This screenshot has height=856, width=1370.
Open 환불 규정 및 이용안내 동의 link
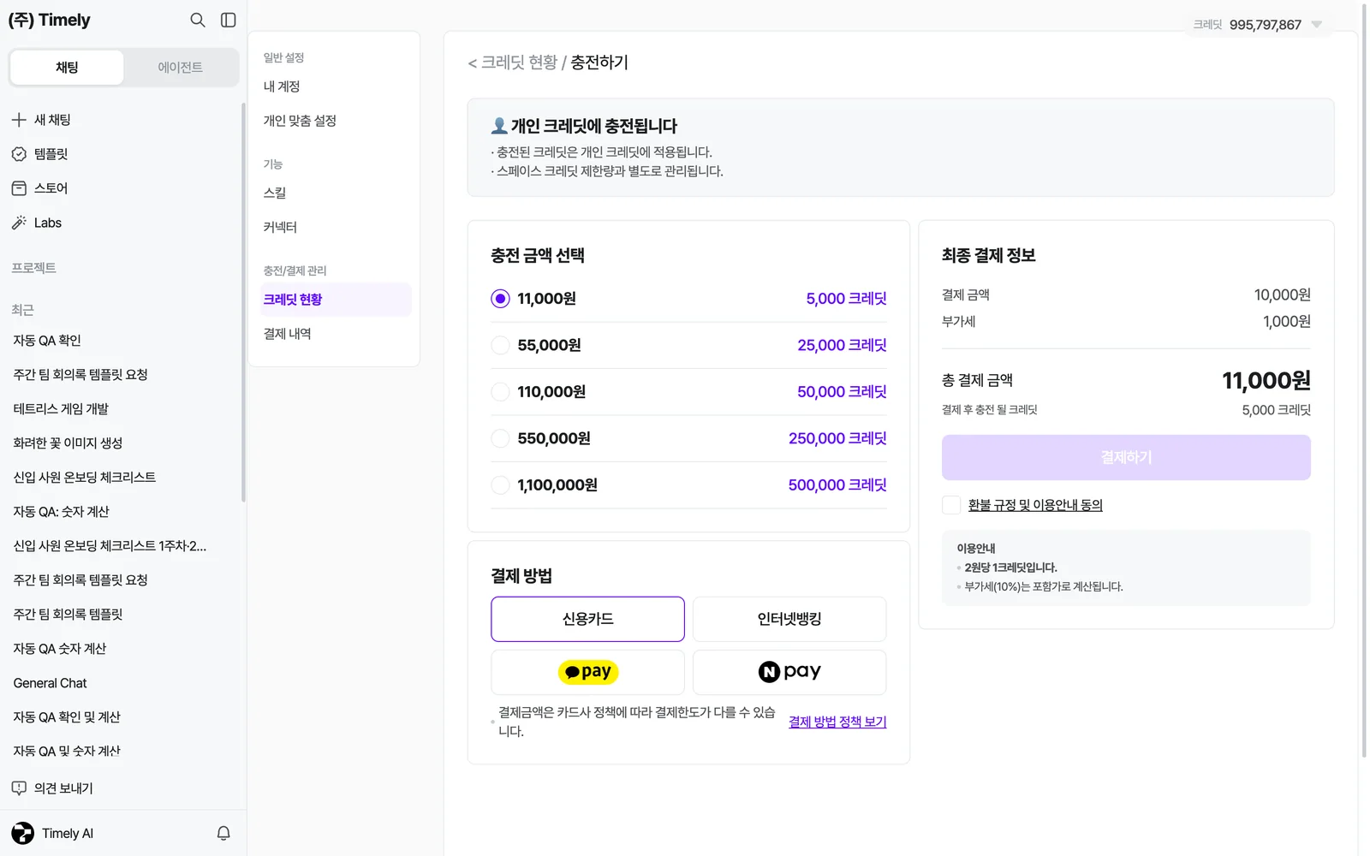(x=1035, y=505)
